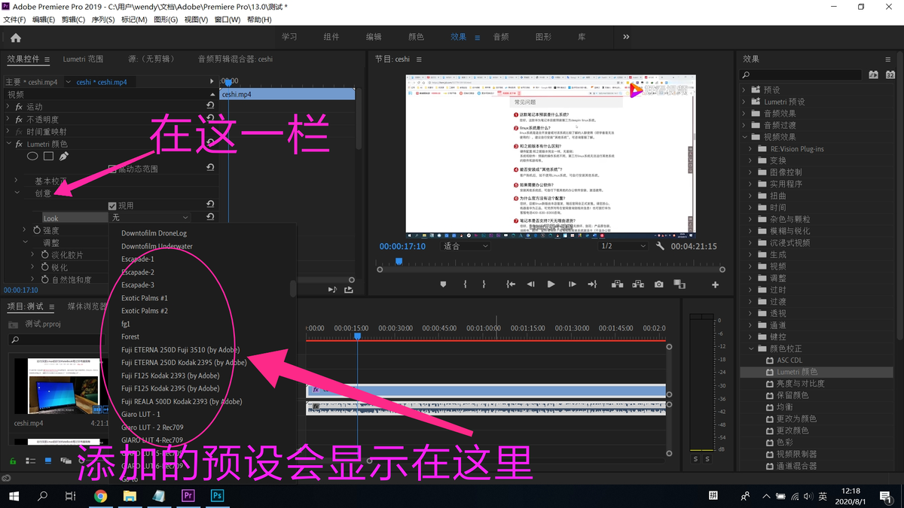904x508 pixels.
Task: Export the effect controls clip
Action: click(x=349, y=289)
